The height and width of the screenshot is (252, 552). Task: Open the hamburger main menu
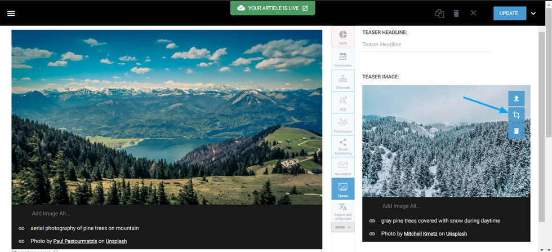[11, 14]
